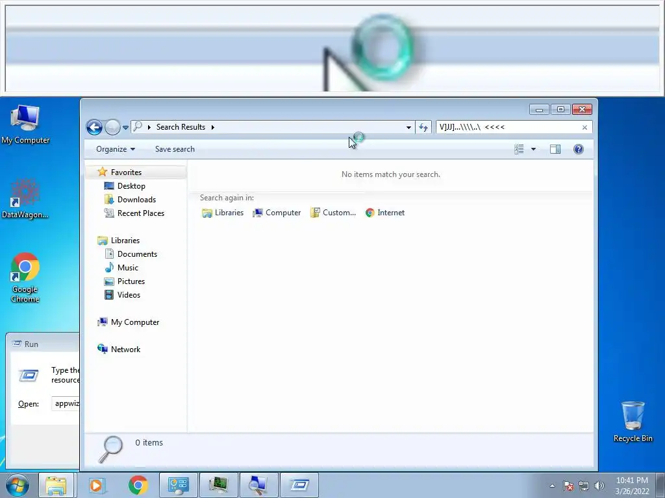Open Downloads under Favorites
Viewport: 665px width, 498px height.
(136, 200)
